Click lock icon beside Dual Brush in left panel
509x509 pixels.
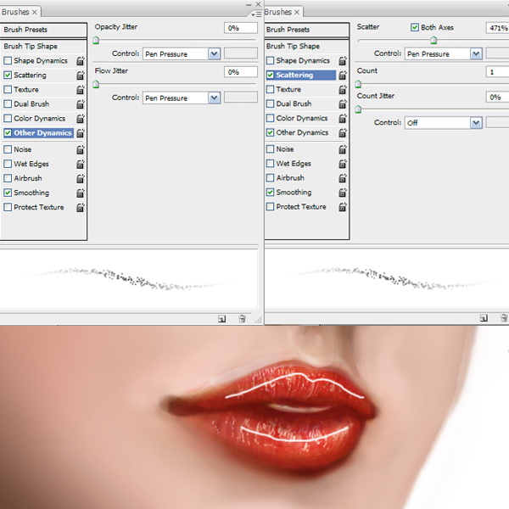(x=81, y=103)
